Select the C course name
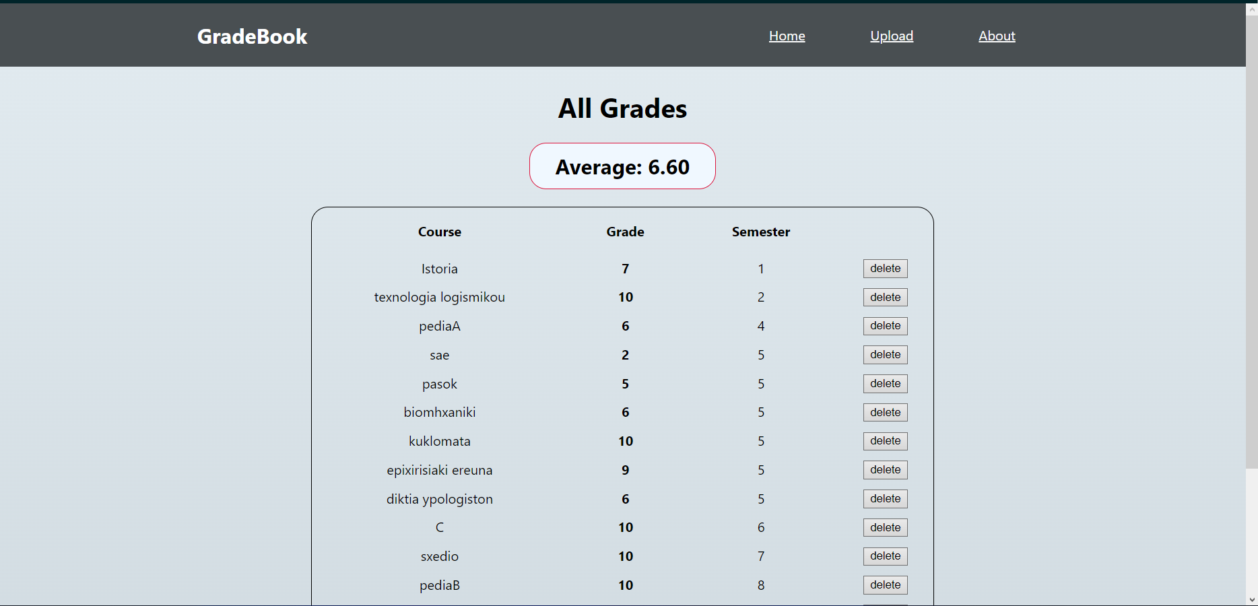 pyautogui.click(x=440, y=527)
